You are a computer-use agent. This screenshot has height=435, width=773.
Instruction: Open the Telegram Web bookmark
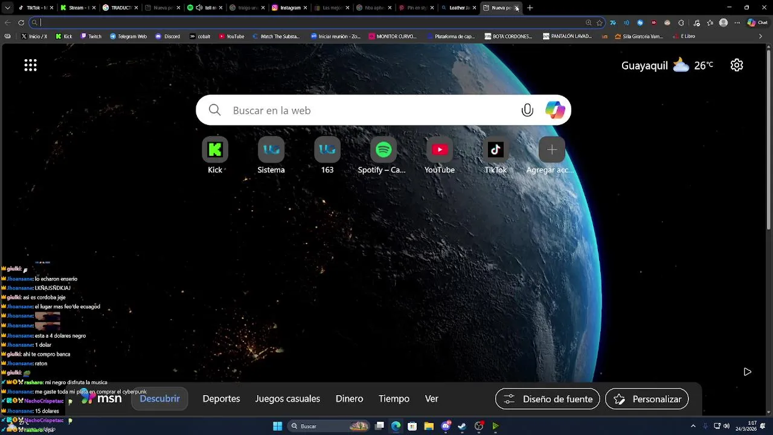pyautogui.click(x=128, y=36)
